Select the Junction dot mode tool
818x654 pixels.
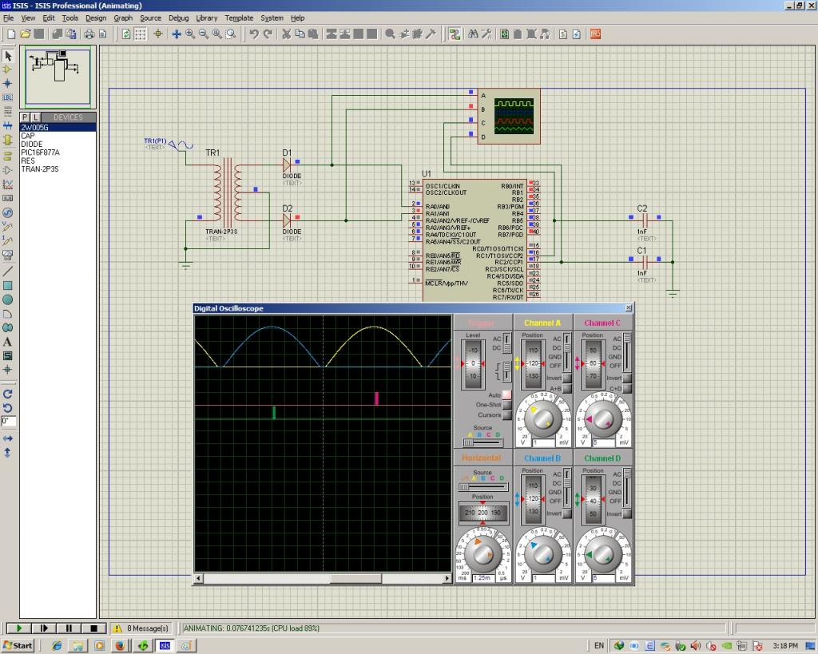pyautogui.click(x=8, y=83)
